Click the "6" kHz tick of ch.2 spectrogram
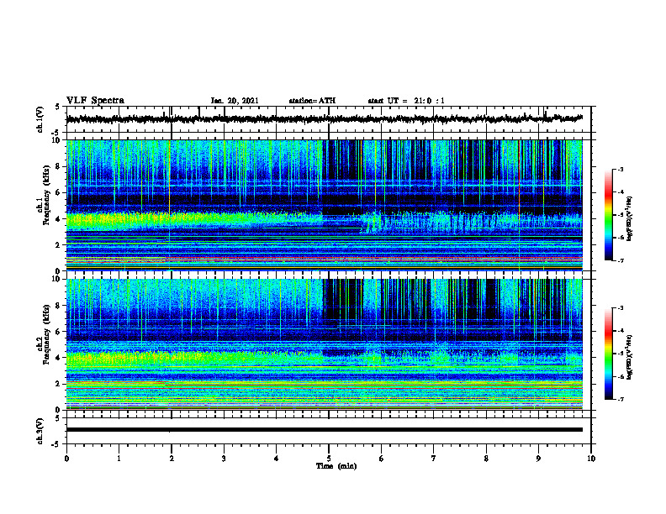666x514 pixels. pos(59,332)
